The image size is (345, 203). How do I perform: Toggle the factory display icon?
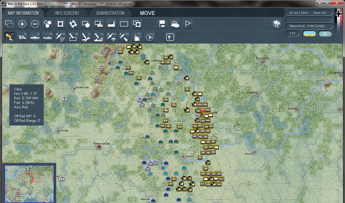coord(111,24)
